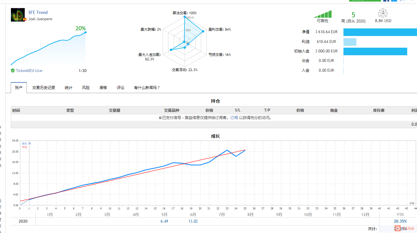Open the 评论 tab
This screenshot has height=233, width=417.
(121, 88)
